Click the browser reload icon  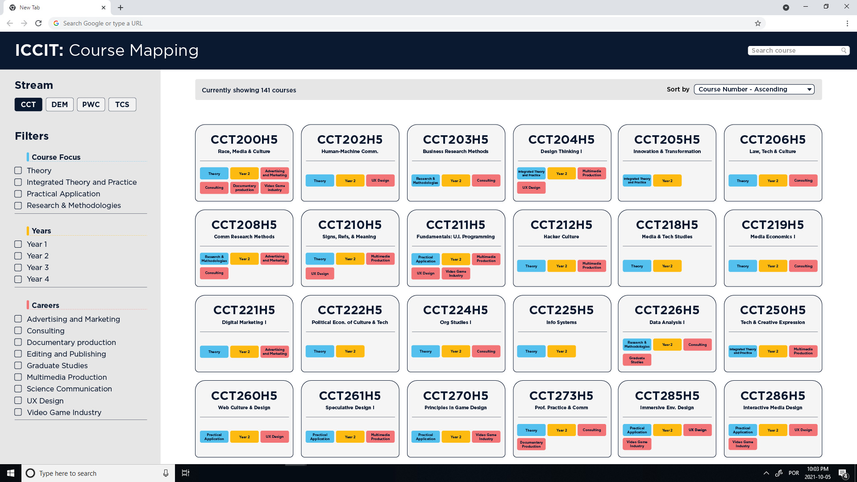(x=38, y=23)
